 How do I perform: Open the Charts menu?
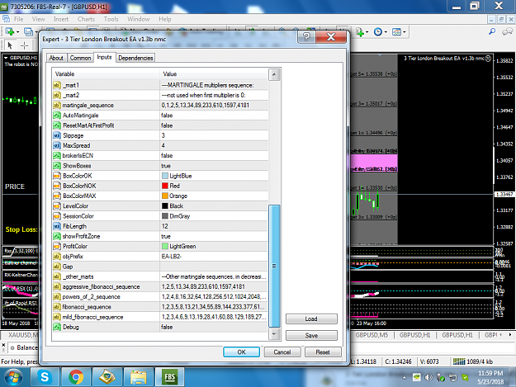click(x=86, y=19)
